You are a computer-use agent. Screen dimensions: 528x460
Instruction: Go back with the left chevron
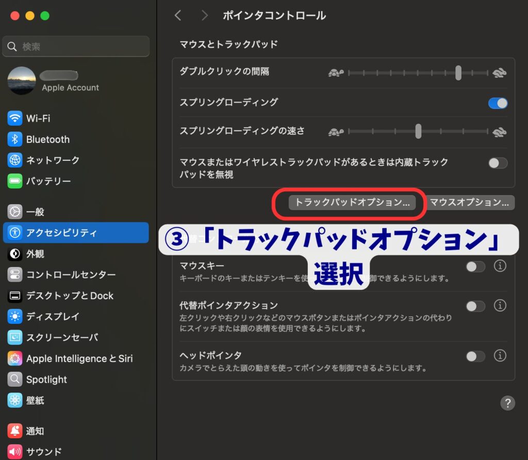(x=178, y=15)
